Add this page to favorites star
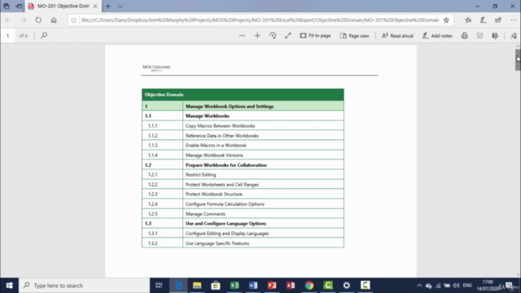 click(x=446, y=20)
